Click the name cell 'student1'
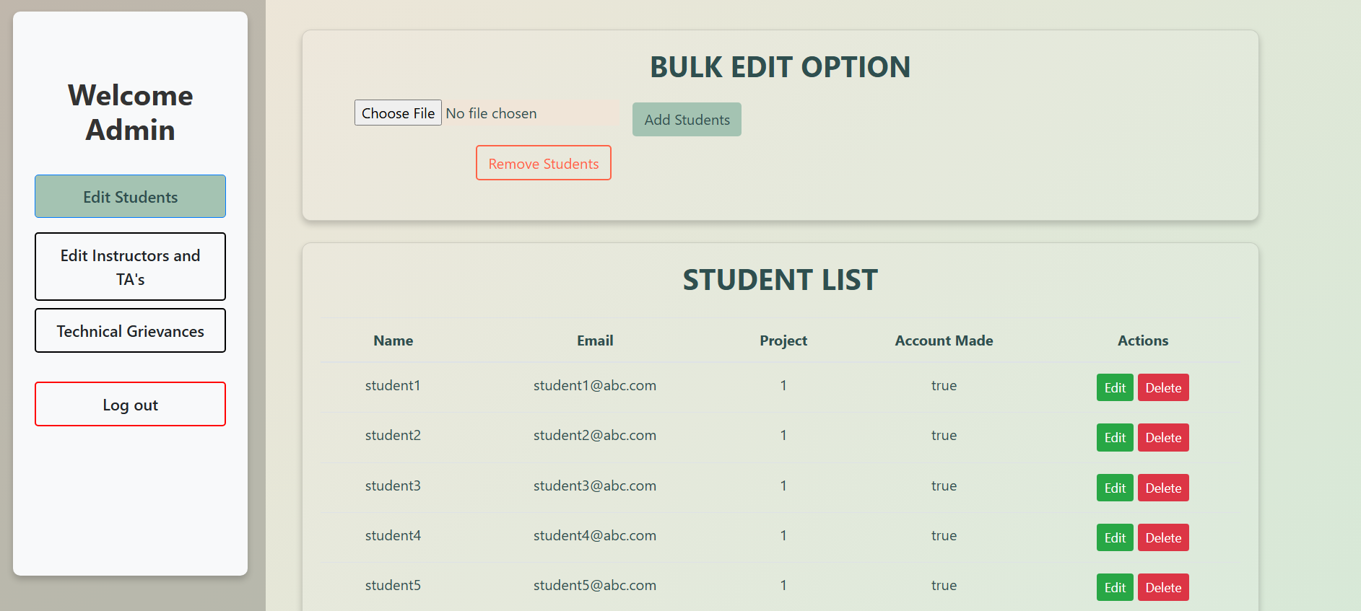Image resolution: width=1361 pixels, height=611 pixels. click(x=393, y=385)
